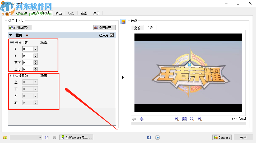Click the load script folder icon
Viewport: 256px width, 143px height.
5,137
